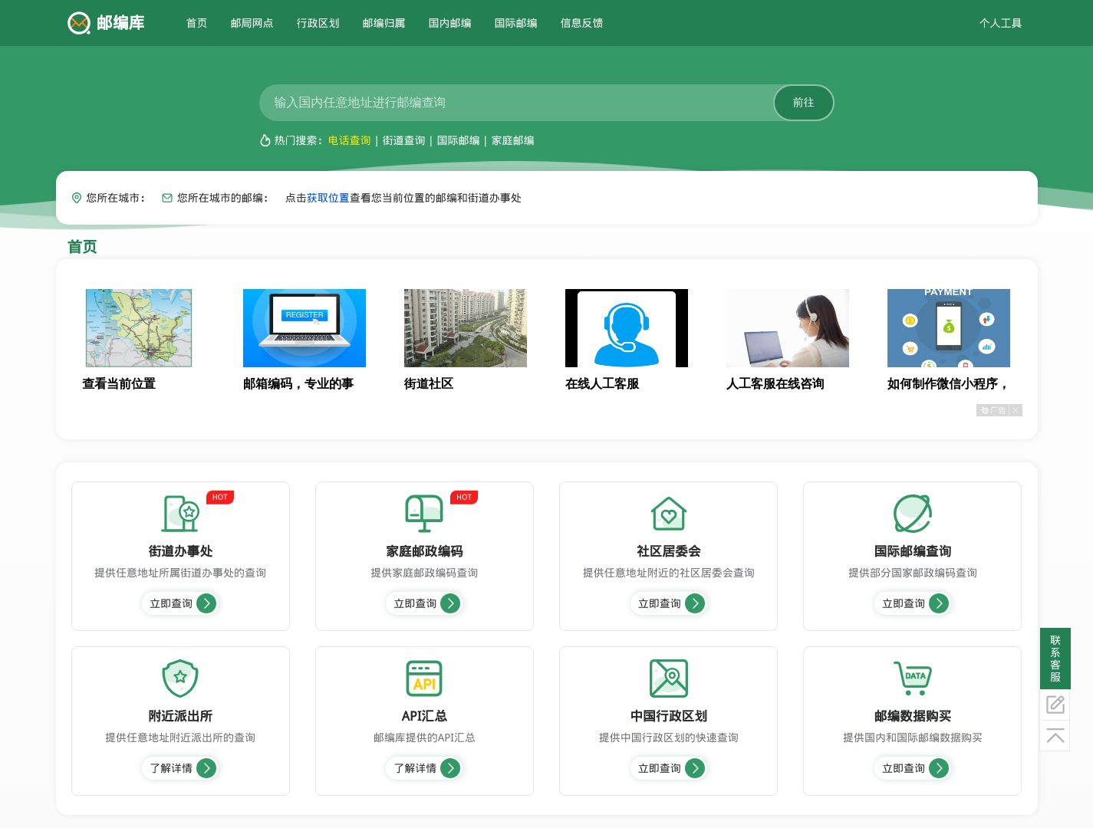This screenshot has height=828, width=1093.
Task: Open the 邮局网点 nav item
Action: coord(252,23)
